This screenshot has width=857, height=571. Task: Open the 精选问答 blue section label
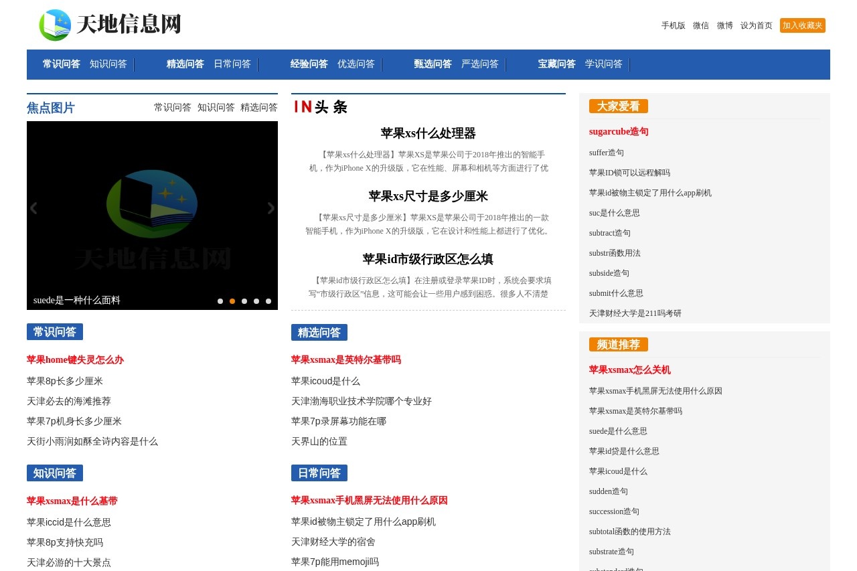click(319, 332)
